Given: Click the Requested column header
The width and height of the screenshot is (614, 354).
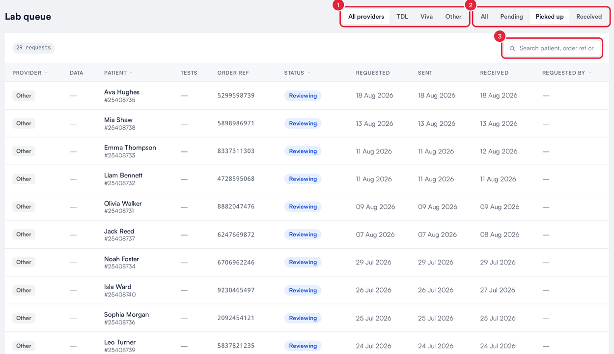Looking at the screenshot, I should [x=373, y=73].
